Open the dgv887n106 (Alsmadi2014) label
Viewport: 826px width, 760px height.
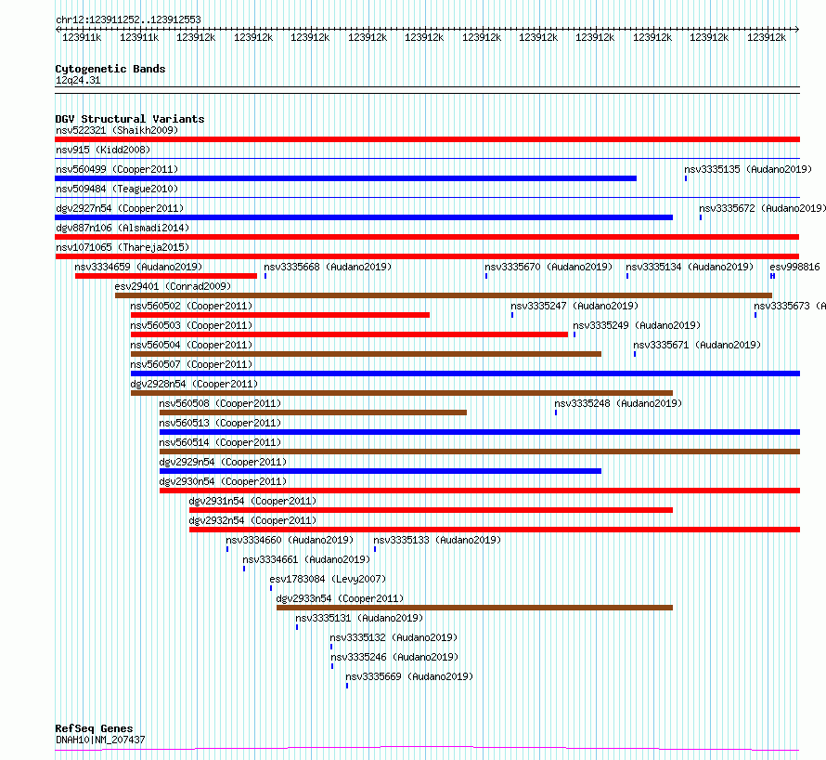123,228
